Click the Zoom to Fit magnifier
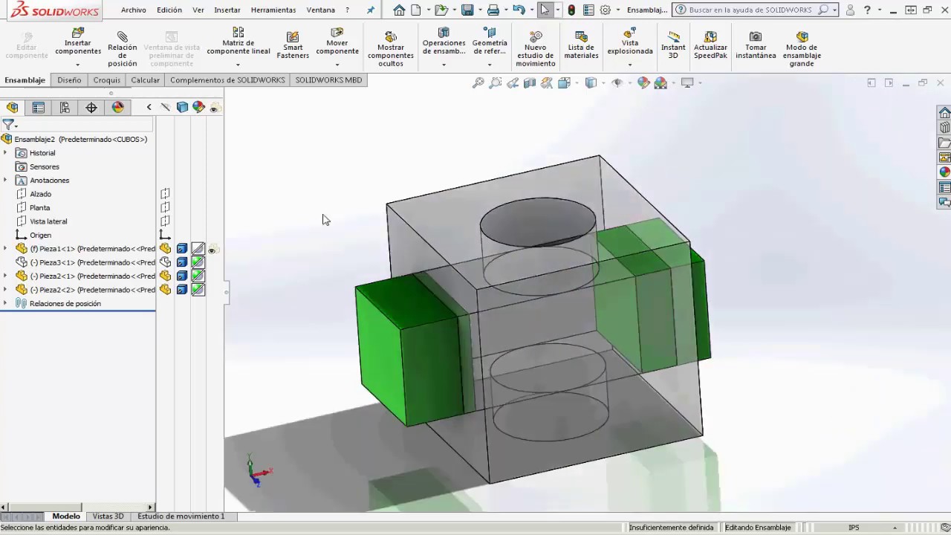 coord(478,82)
